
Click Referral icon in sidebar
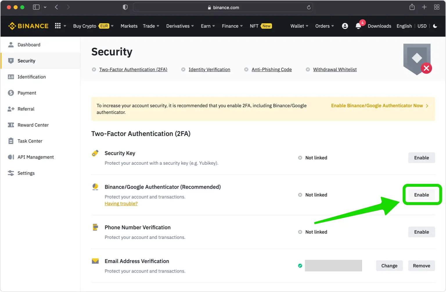[11, 109]
